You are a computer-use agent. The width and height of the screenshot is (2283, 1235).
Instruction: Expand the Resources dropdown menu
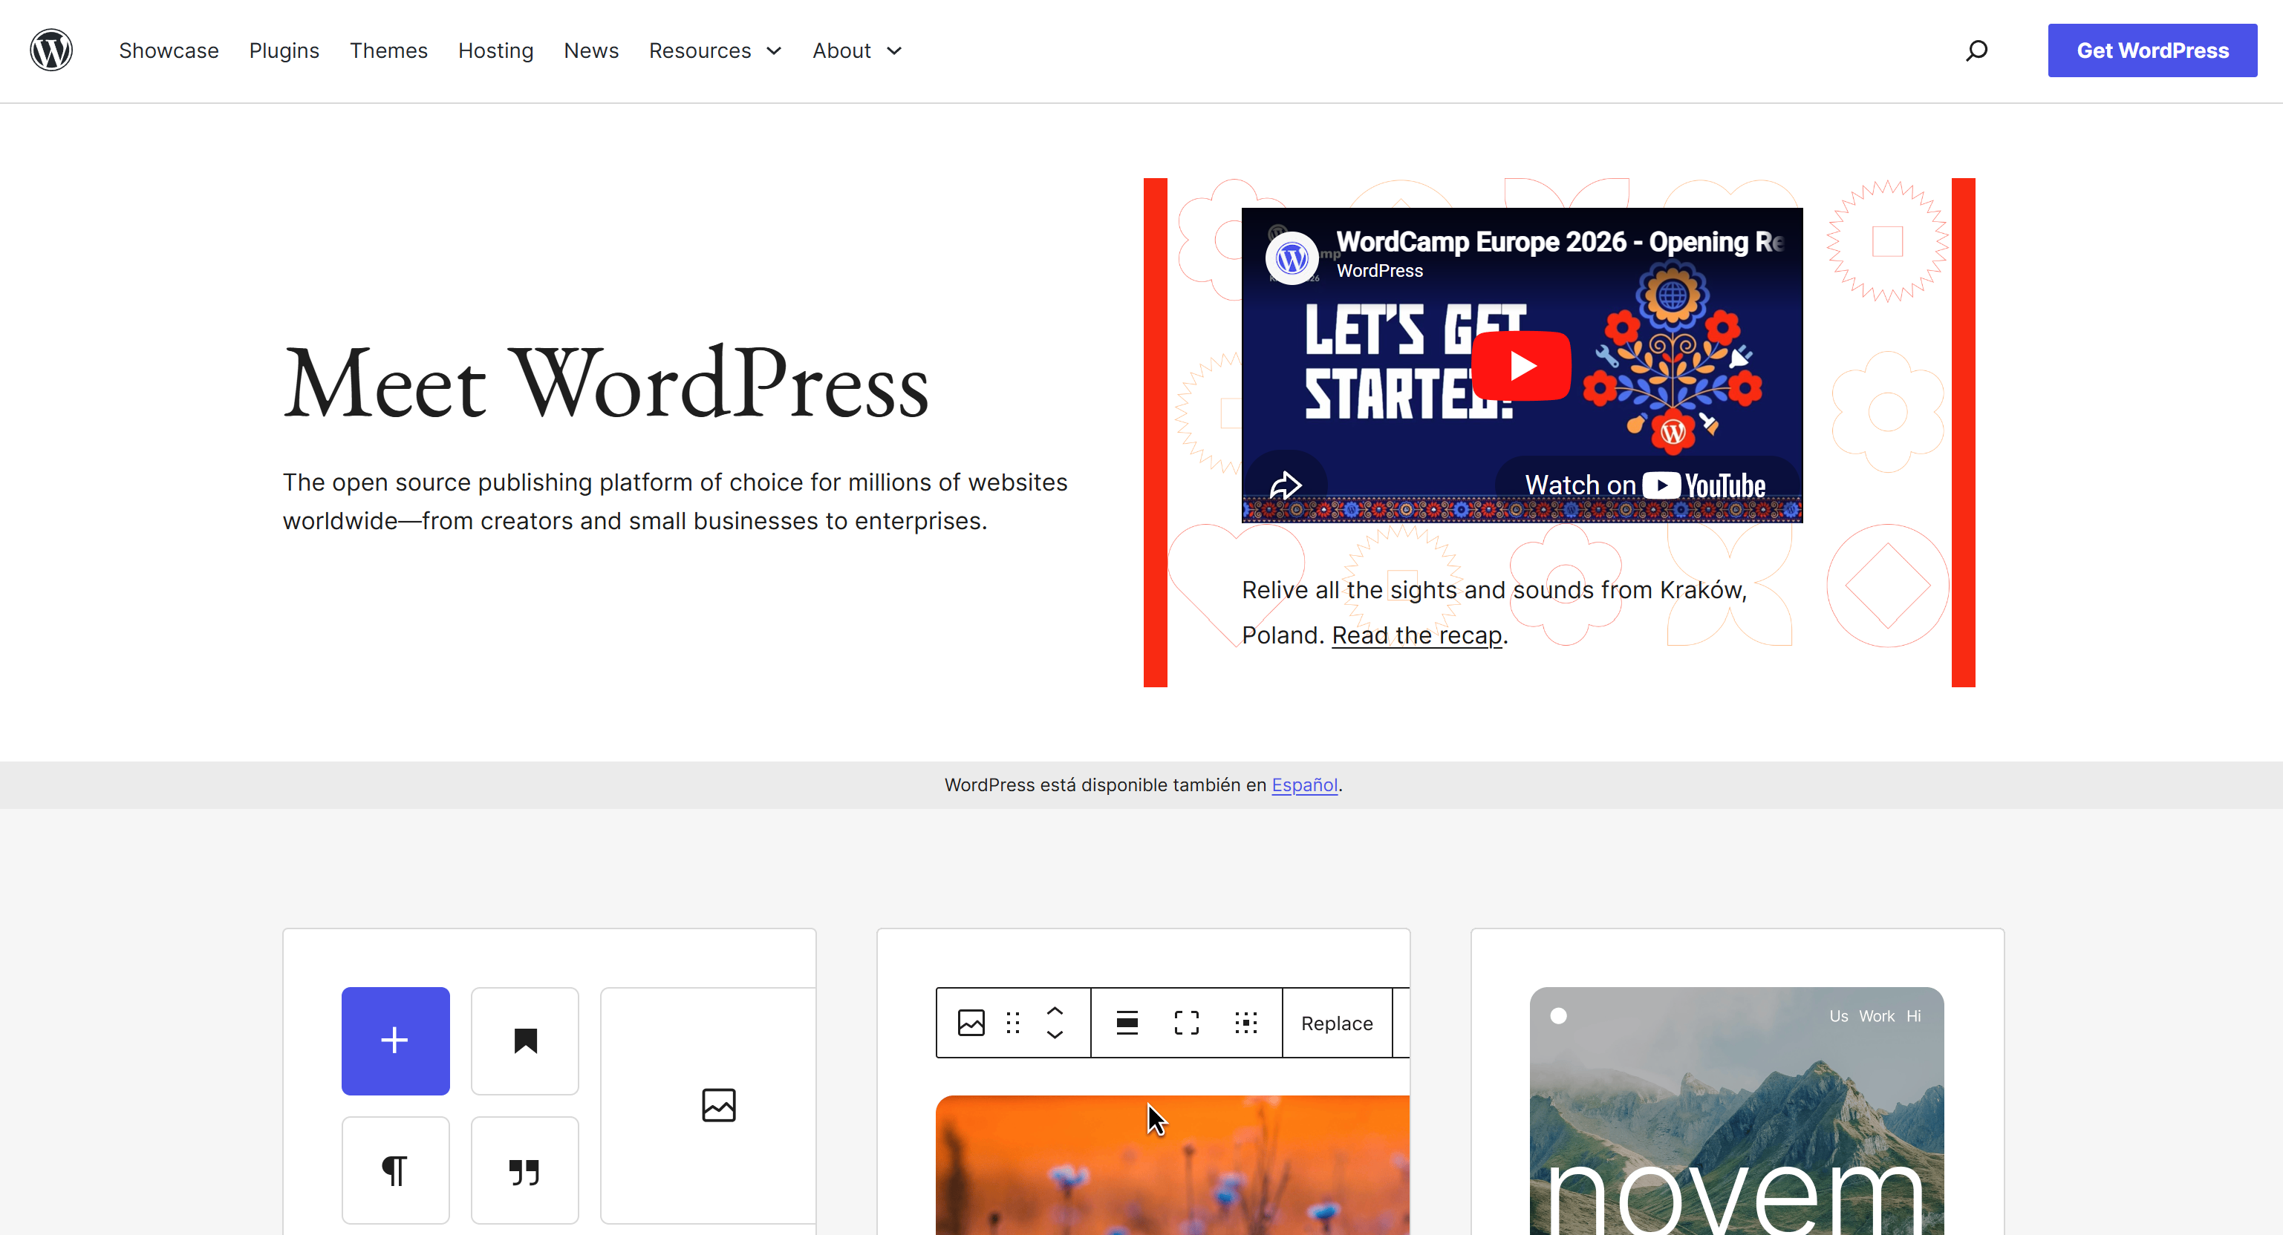(x=714, y=50)
